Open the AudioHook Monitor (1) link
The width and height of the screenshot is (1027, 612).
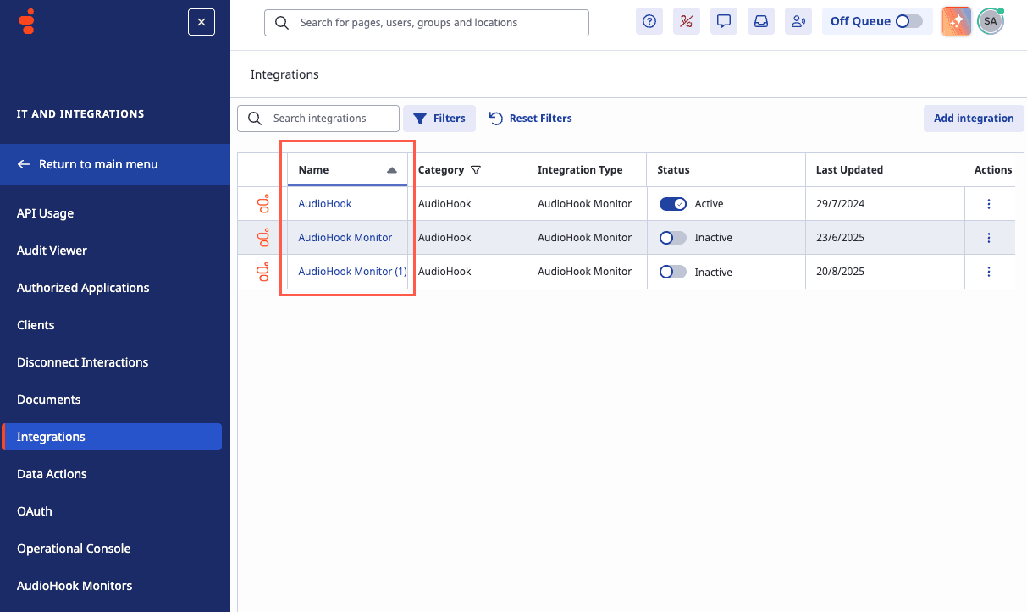[352, 272]
